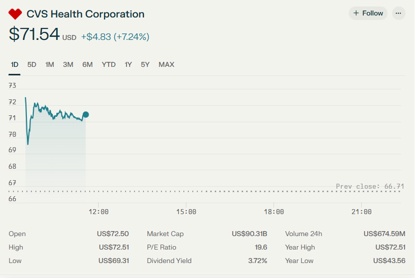
Task: Click the USD currency label
Action: [69, 37]
